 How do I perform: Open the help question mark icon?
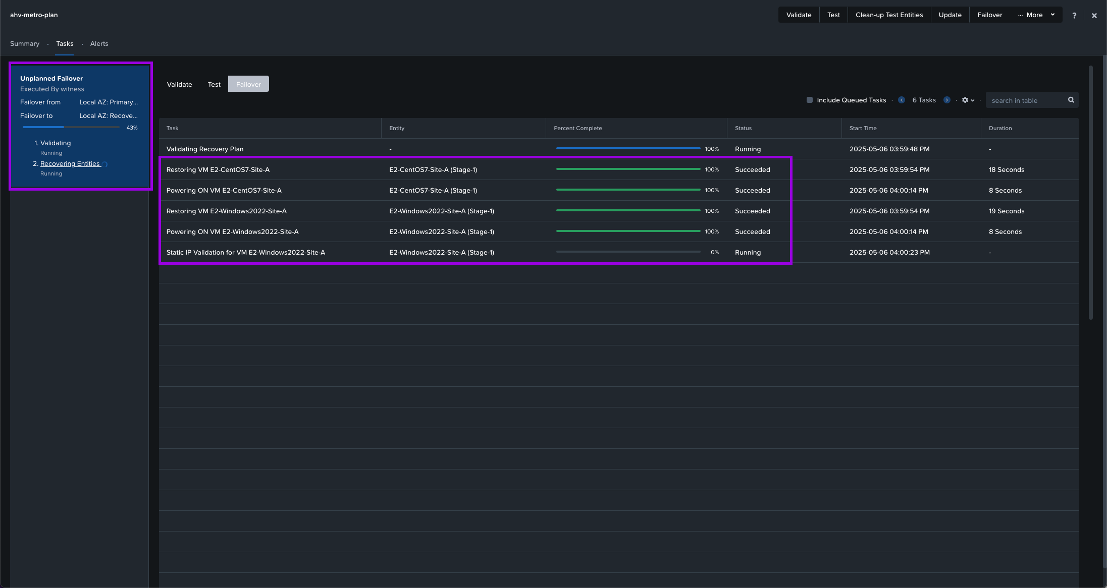click(1074, 15)
